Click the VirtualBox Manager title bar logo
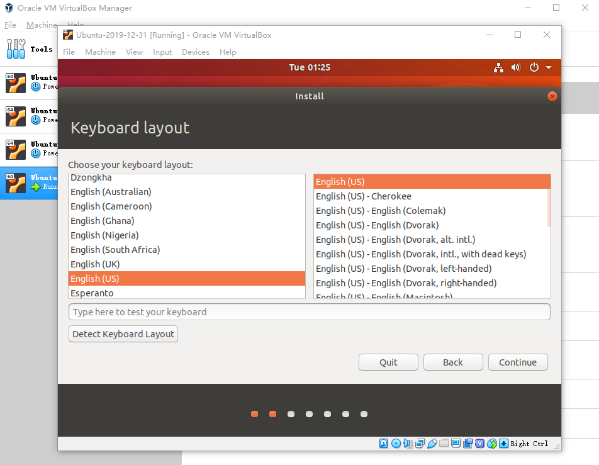 pyautogui.click(x=9, y=8)
